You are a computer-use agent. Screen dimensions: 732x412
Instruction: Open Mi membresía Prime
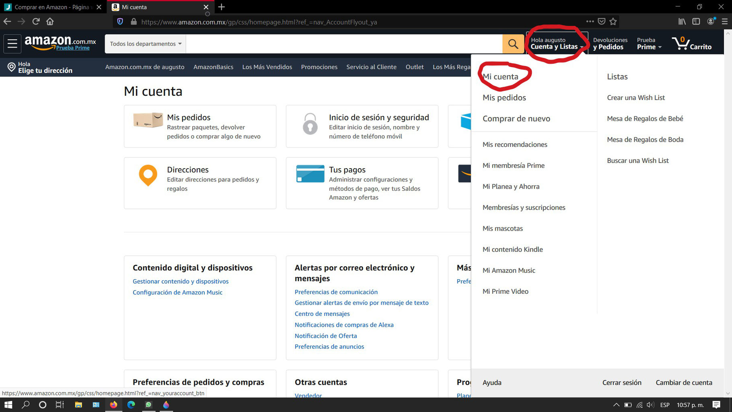514,165
